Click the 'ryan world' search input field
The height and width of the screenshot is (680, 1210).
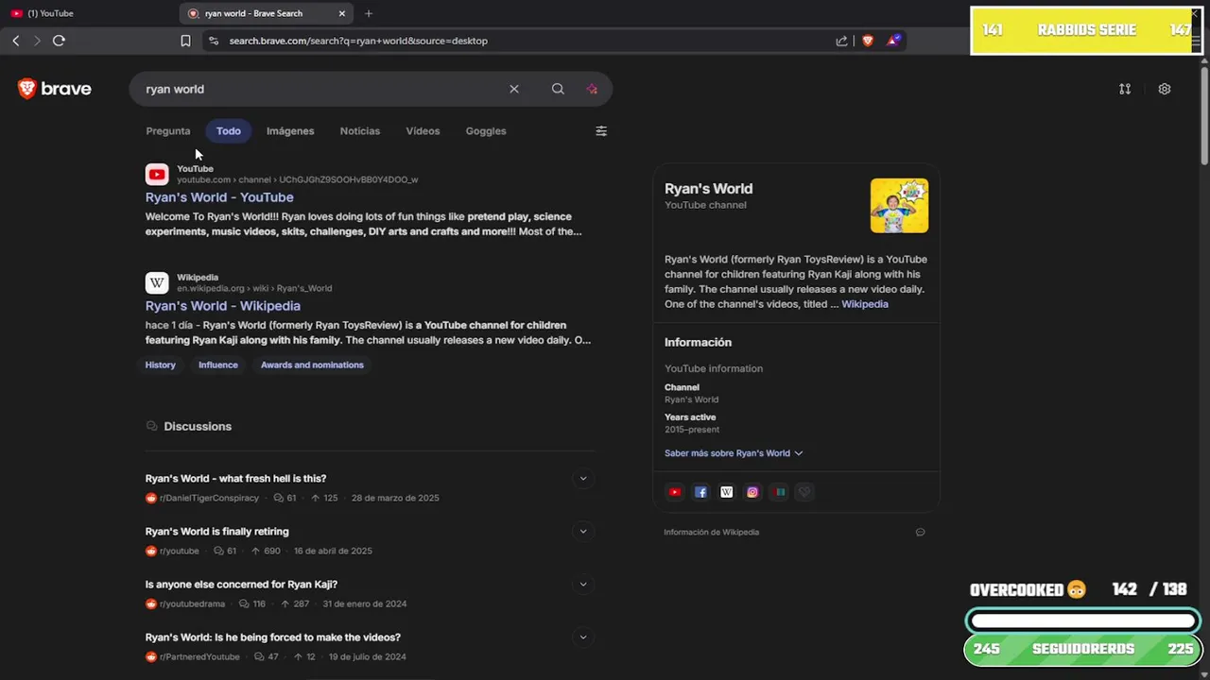tap(321, 89)
